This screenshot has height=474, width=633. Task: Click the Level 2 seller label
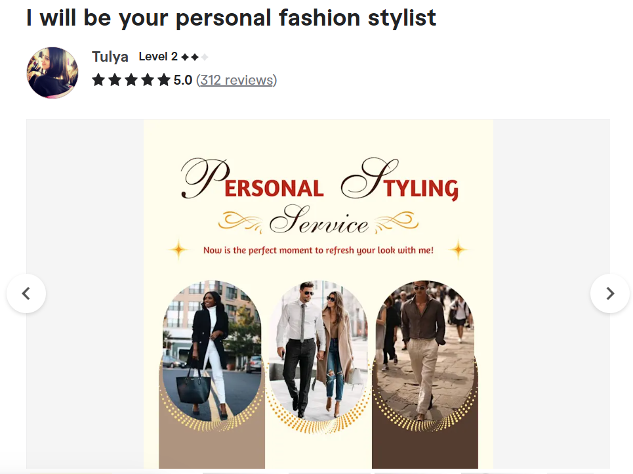(x=158, y=56)
